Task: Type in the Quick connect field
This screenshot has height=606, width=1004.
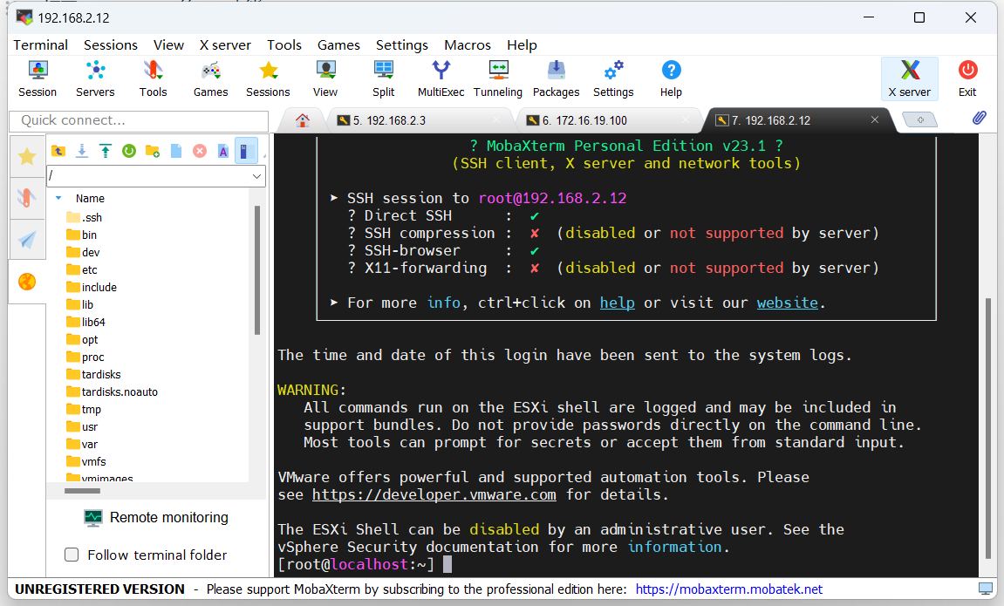Action: tap(140, 120)
